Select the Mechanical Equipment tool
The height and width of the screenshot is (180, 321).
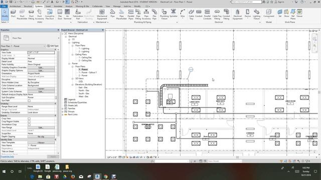click(102, 14)
